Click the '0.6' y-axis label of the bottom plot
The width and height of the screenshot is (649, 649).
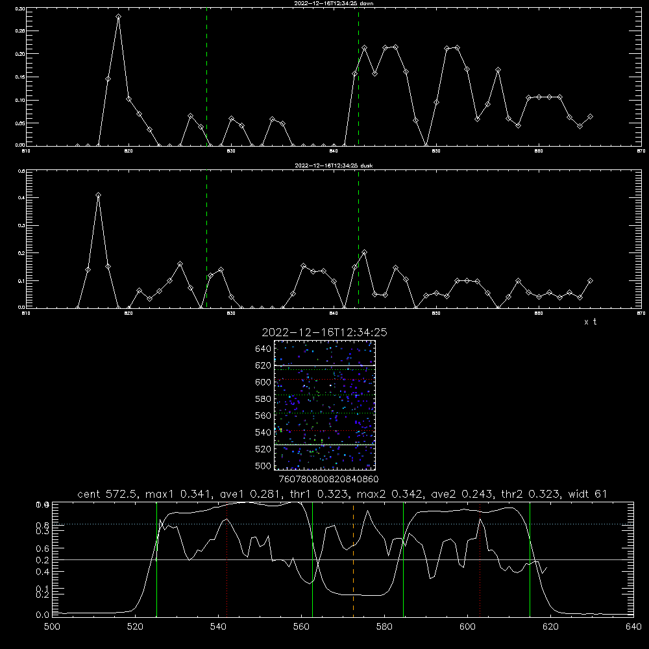tap(42, 548)
